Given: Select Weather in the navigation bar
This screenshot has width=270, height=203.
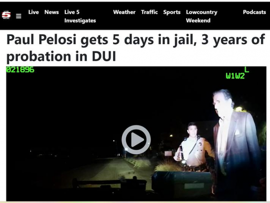Looking at the screenshot, I should coord(124,12).
